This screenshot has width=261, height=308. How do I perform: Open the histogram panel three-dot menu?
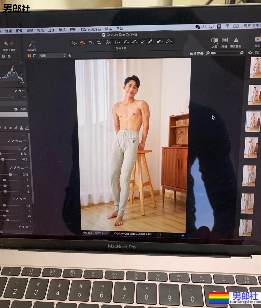pos(22,62)
